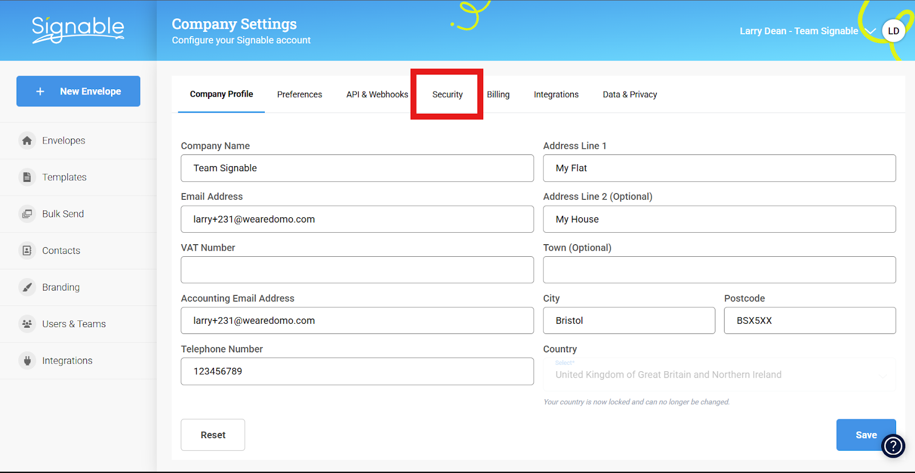Open Bulk Send in the sidebar

pos(78,213)
